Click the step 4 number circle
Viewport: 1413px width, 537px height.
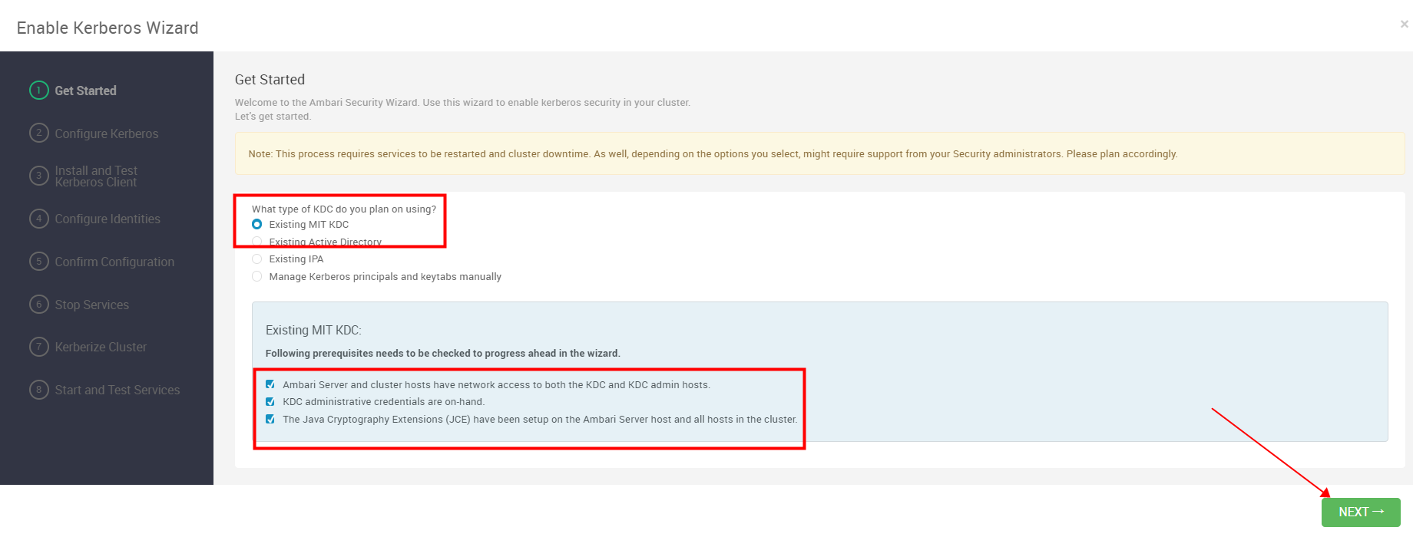coord(39,219)
